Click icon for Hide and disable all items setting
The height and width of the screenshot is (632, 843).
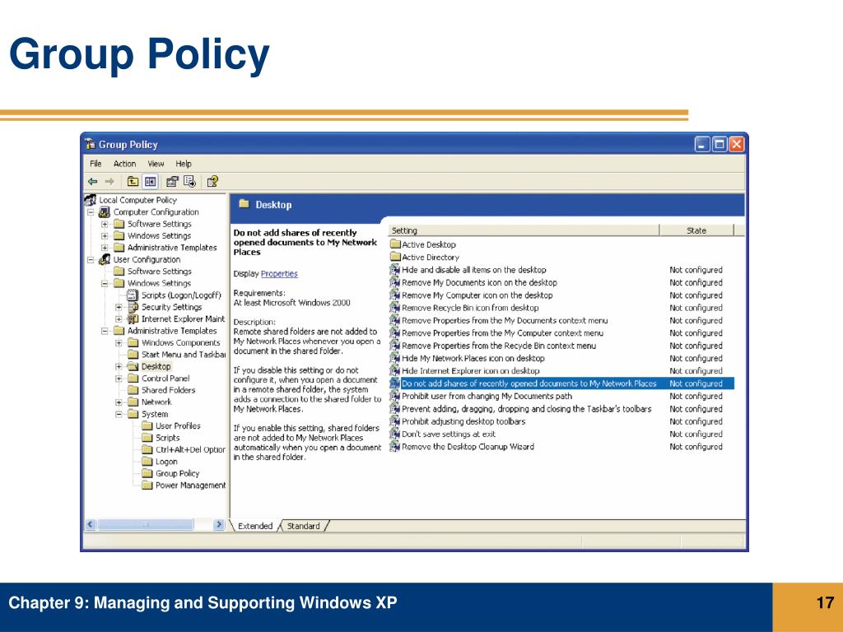coord(395,270)
